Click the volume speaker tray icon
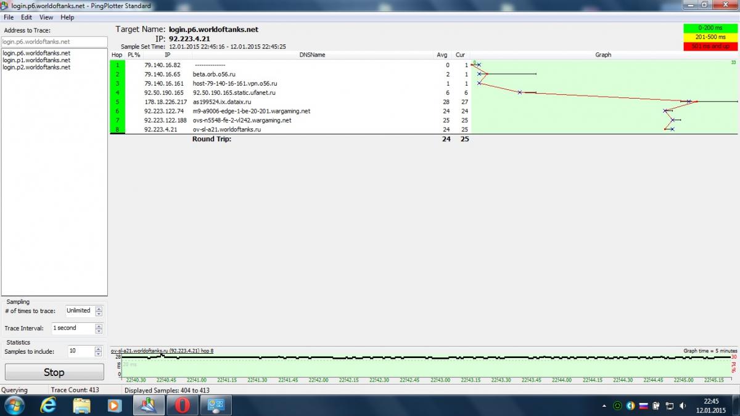Image resolution: width=740 pixels, height=416 pixels. pyautogui.click(x=682, y=406)
